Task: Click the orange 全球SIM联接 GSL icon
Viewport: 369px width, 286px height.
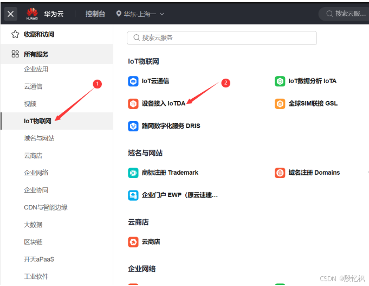Action: [x=280, y=104]
